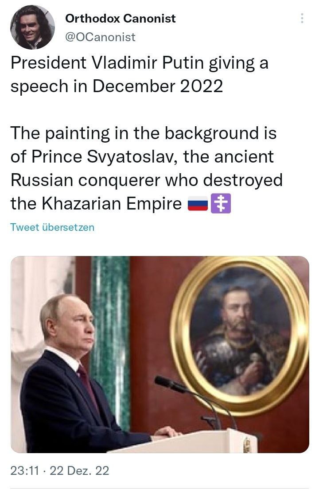This screenshot has width=319, height=493.
Task: Click the Orthodox cross emoji in the tweet
Action: point(221,204)
